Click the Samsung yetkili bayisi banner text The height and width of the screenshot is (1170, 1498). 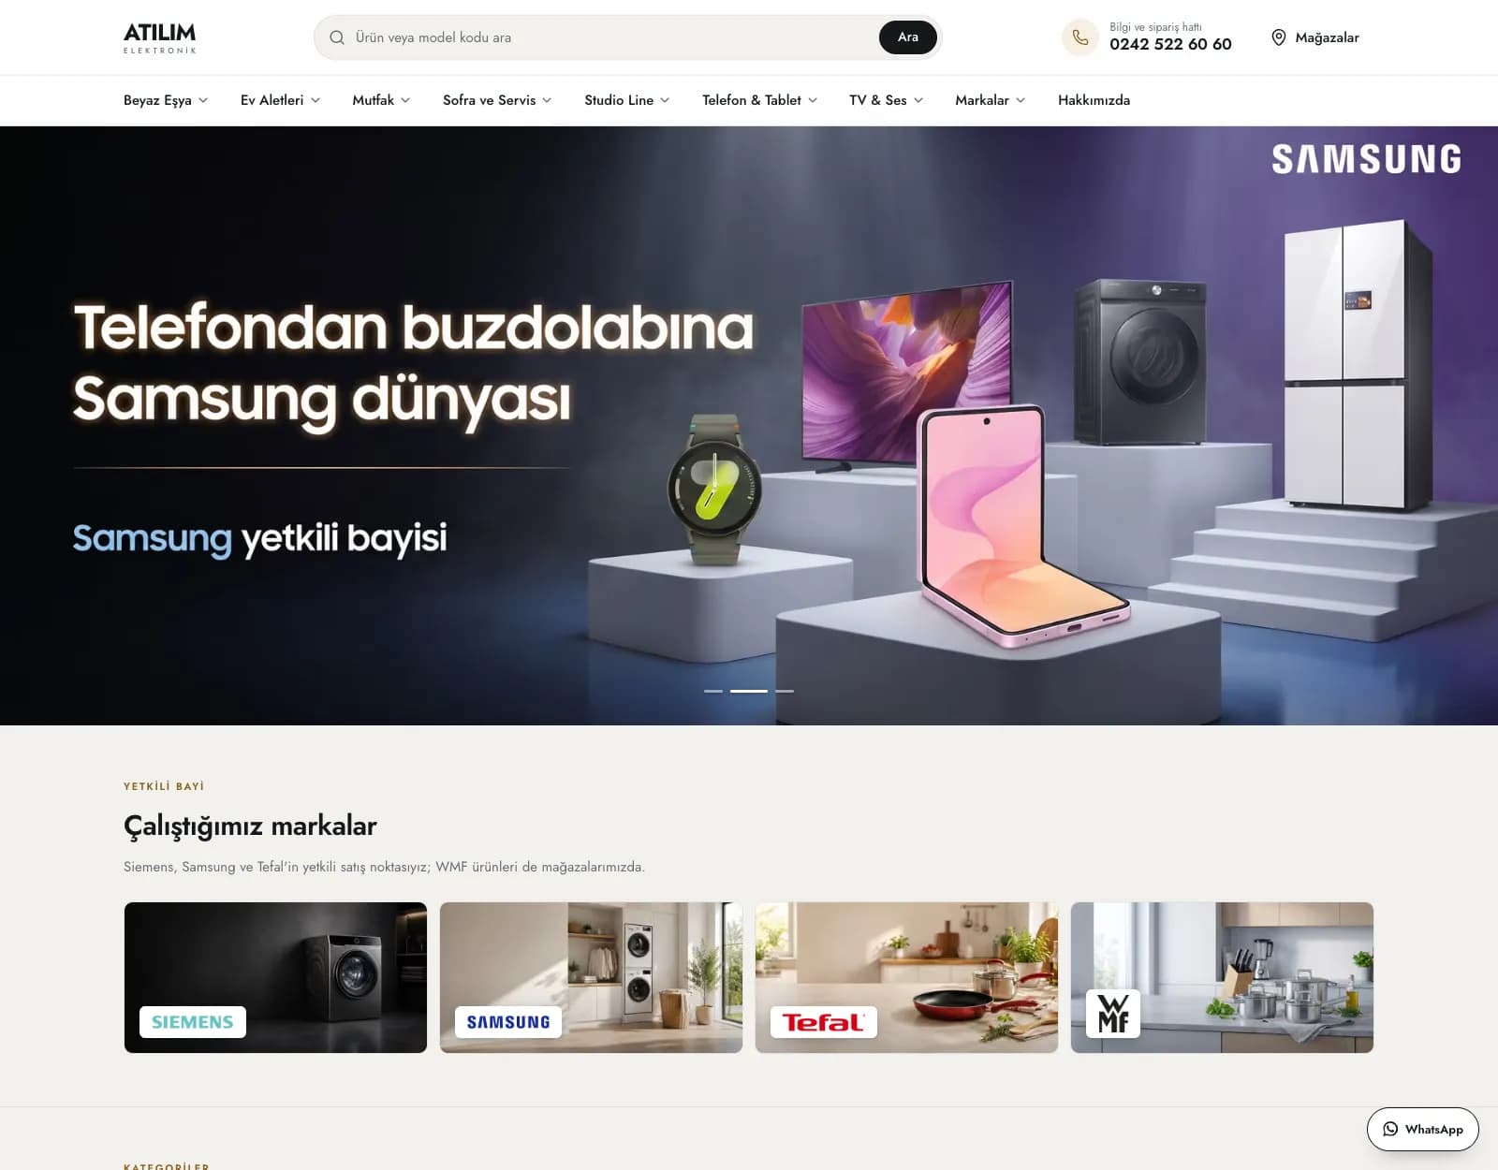(260, 539)
